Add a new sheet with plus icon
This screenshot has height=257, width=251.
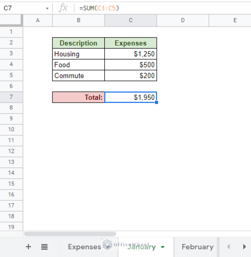click(28, 247)
